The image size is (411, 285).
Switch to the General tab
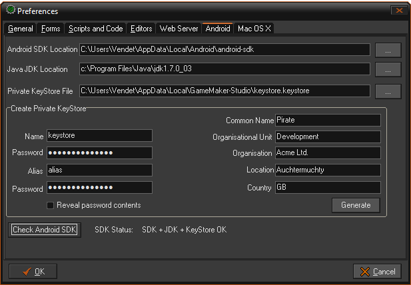coord(21,29)
